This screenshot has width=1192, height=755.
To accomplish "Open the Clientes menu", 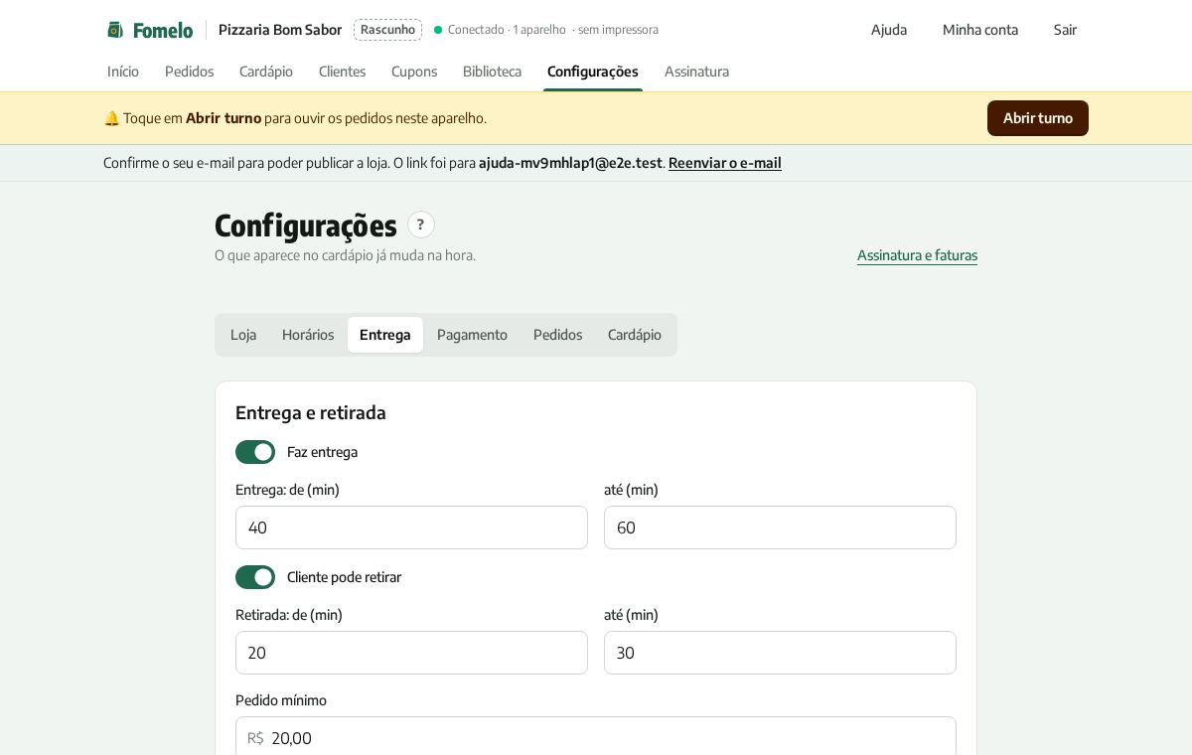I will [342, 72].
